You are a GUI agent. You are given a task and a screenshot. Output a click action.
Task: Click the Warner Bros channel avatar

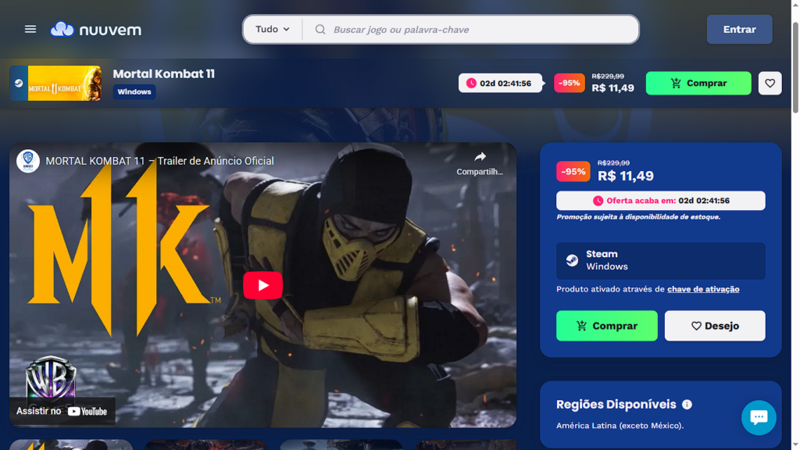(x=28, y=161)
